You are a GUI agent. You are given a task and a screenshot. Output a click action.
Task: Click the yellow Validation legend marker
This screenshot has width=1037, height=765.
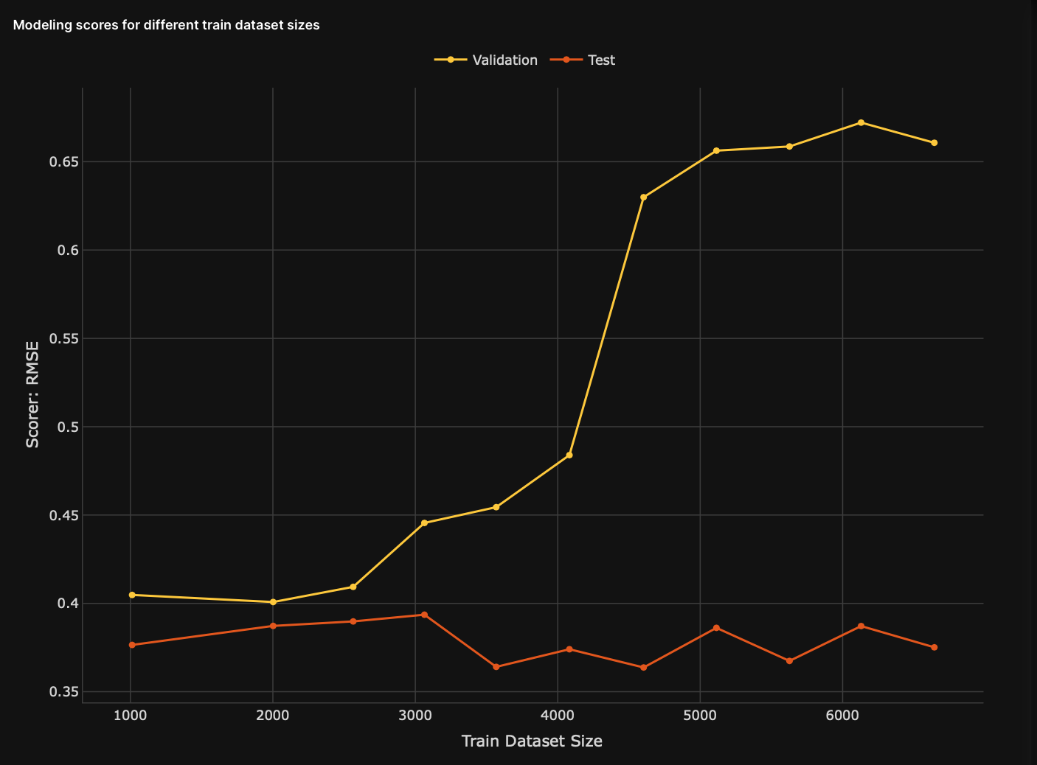(451, 60)
